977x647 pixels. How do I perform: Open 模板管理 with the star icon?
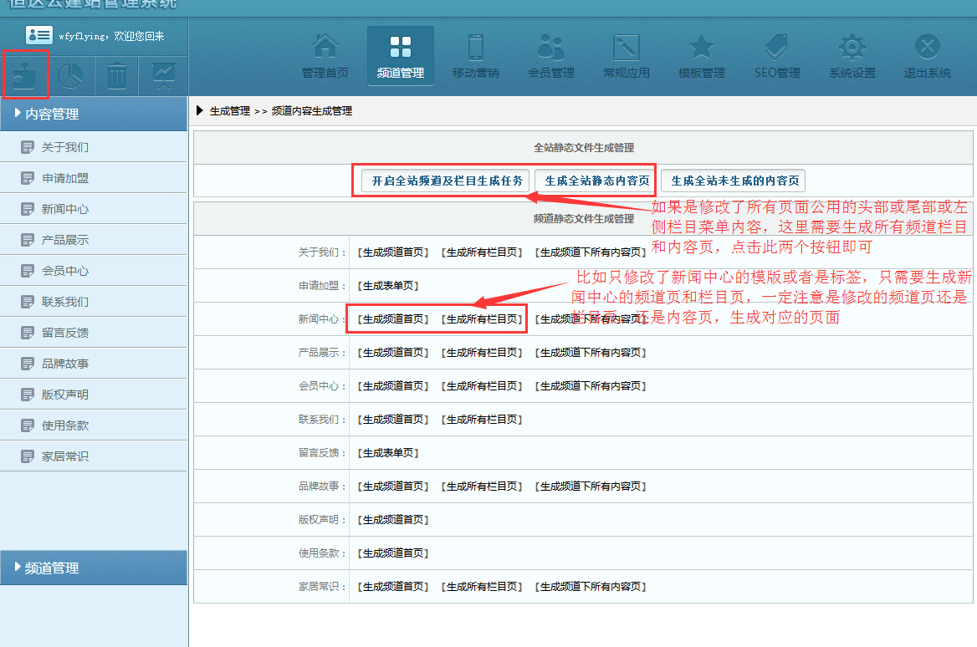point(701,56)
